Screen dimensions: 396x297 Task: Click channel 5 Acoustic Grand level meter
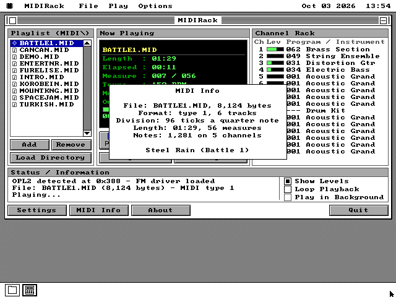tap(275, 77)
